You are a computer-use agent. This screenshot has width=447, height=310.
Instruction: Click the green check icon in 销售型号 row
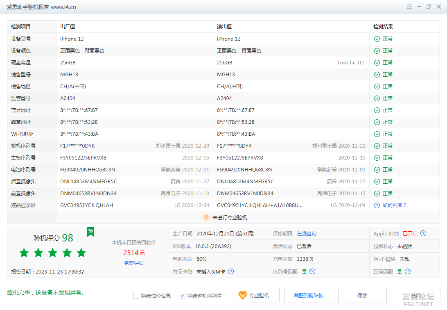(377, 75)
